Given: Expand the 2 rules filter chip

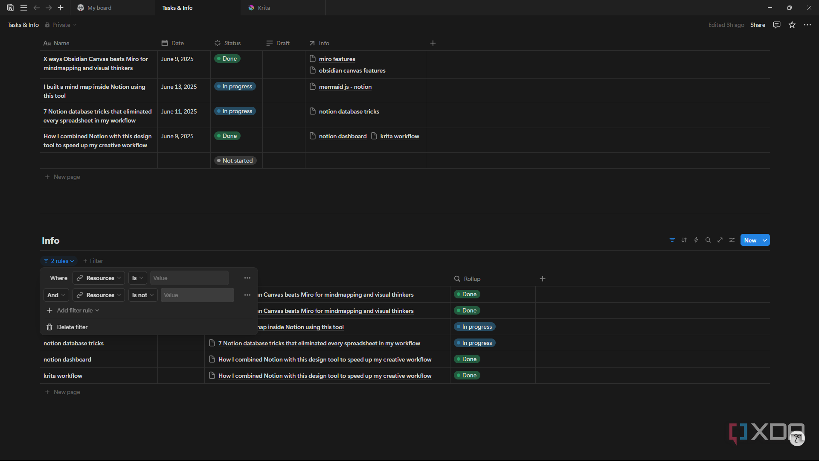Looking at the screenshot, I should 59,261.
